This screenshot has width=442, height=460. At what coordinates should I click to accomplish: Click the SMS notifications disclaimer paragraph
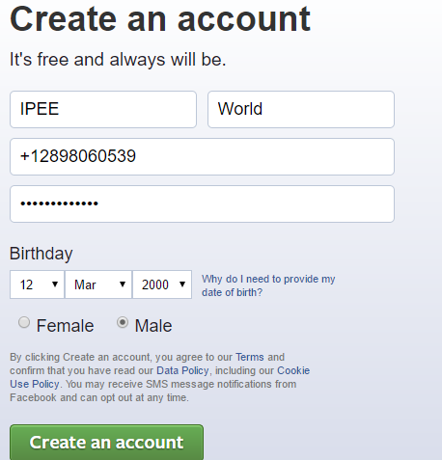[x=159, y=377]
